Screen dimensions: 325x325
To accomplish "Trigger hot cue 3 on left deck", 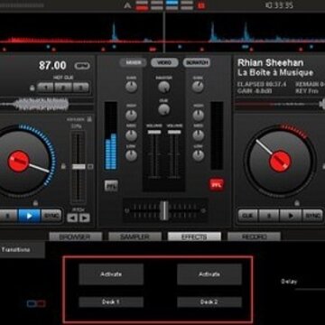I will [x=81, y=88].
